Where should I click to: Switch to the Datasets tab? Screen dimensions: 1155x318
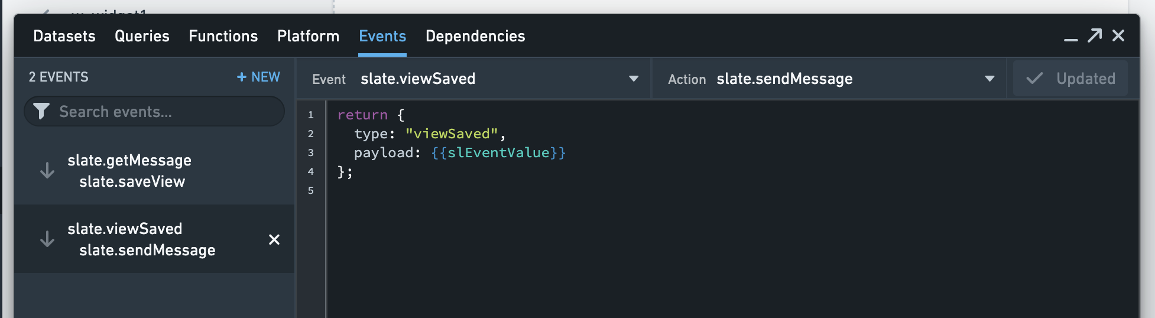point(64,36)
